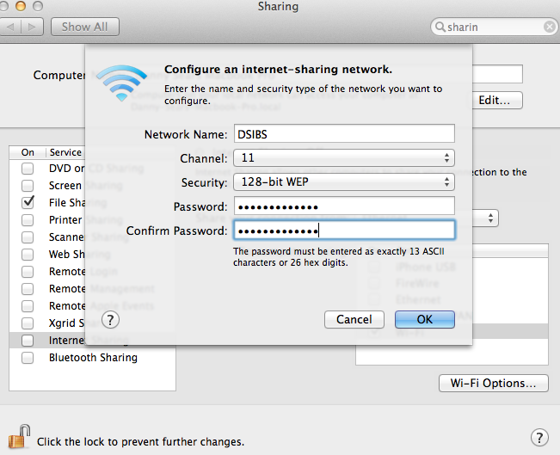Select Bluetooth Sharing service row
Image resolution: width=560 pixels, height=455 pixels.
pyautogui.click(x=92, y=358)
